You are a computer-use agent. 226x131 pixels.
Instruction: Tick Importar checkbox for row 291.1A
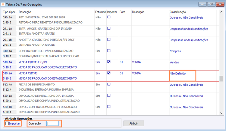109,28
